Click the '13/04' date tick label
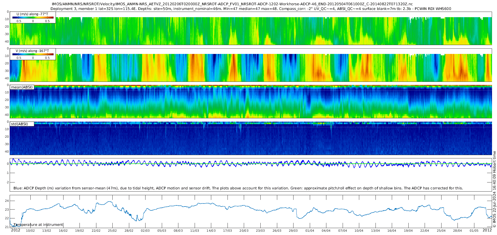The height and width of the screenshot is (235, 497). tap(376, 231)
